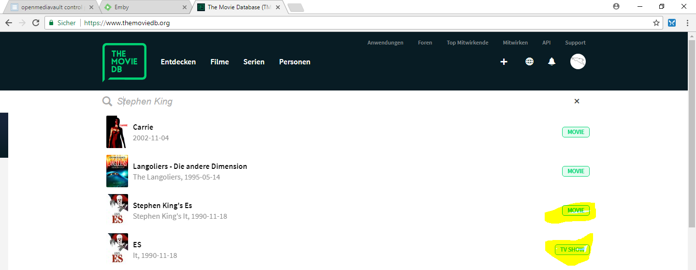696x270 pixels.
Task: Switch to the openmediavault control tab
Action: click(x=51, y=7)
